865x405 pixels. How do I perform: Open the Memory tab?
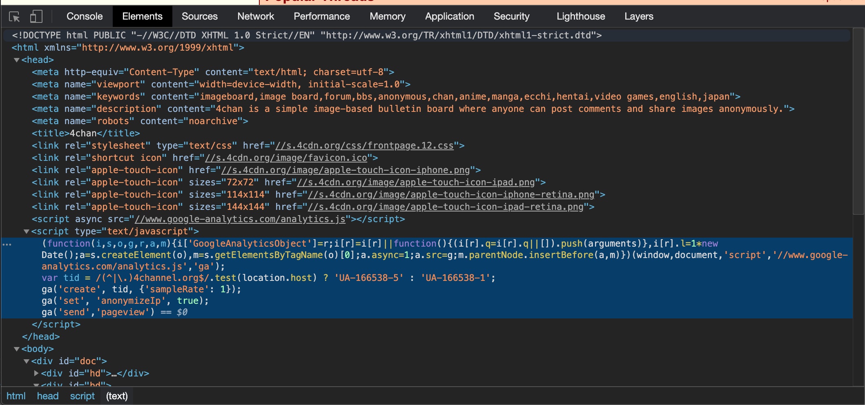(x=387, y=16)
